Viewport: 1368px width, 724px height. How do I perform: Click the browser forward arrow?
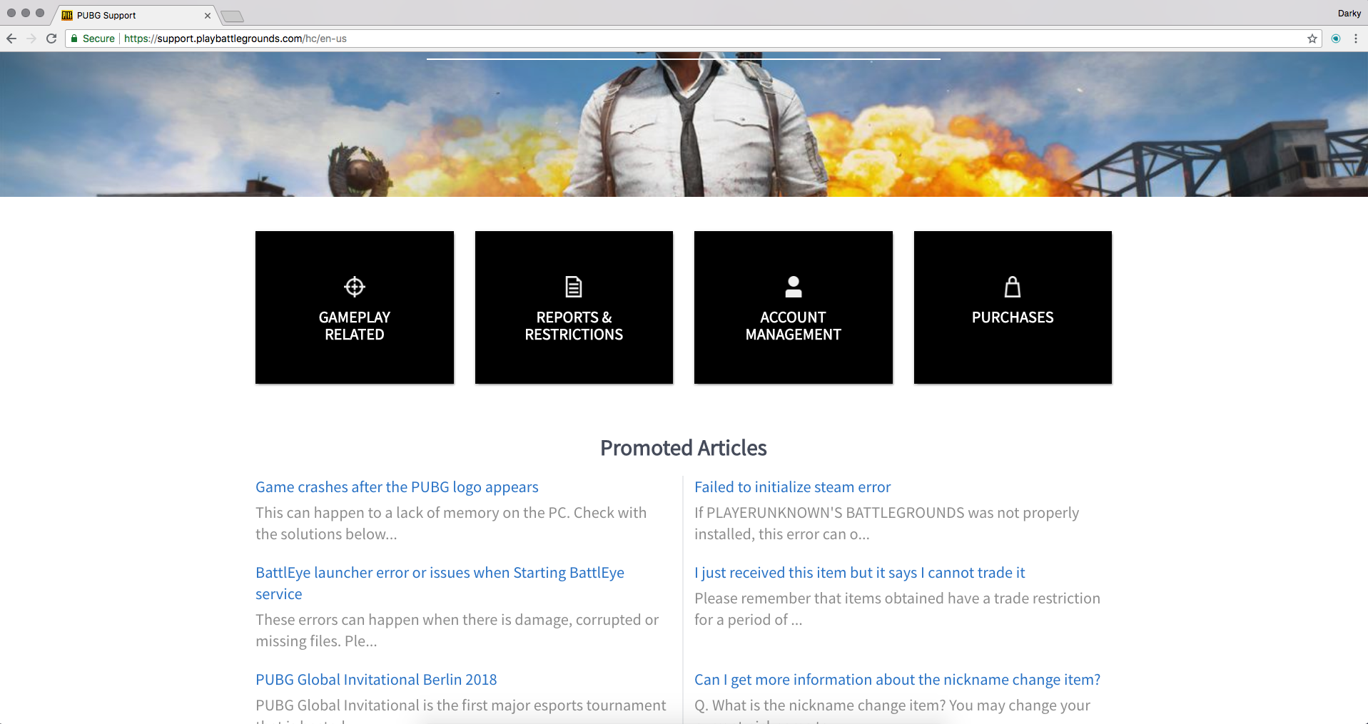click(31, 39)
